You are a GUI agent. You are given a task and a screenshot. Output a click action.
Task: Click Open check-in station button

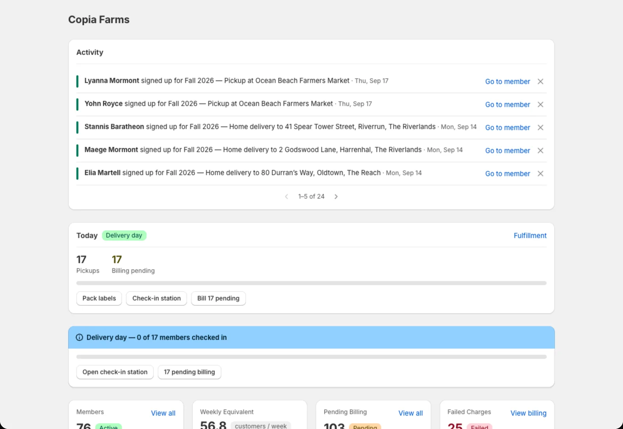[115, 372]
